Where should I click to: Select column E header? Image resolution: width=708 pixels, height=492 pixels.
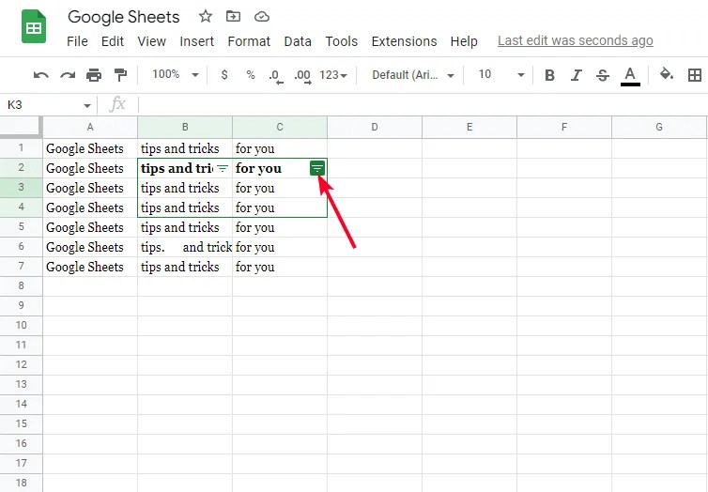469,128
